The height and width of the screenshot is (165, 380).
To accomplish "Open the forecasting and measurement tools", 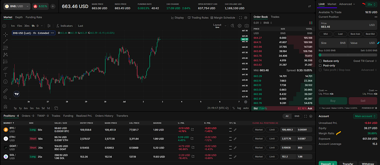I will point(5,62).
